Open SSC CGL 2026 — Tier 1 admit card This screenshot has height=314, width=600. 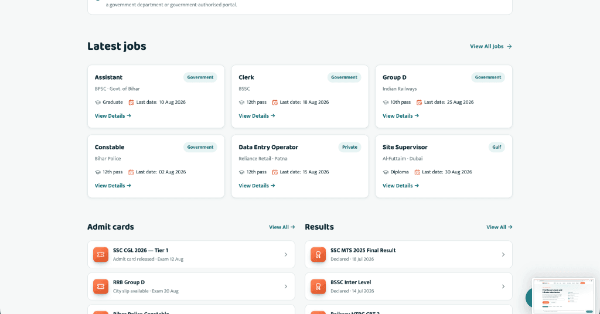point(192,254)
